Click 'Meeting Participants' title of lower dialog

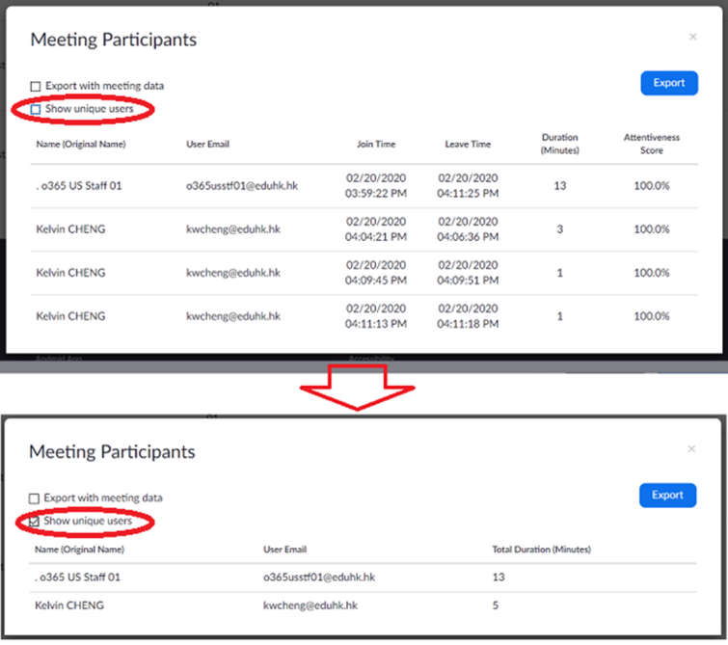tap(112, 452)
